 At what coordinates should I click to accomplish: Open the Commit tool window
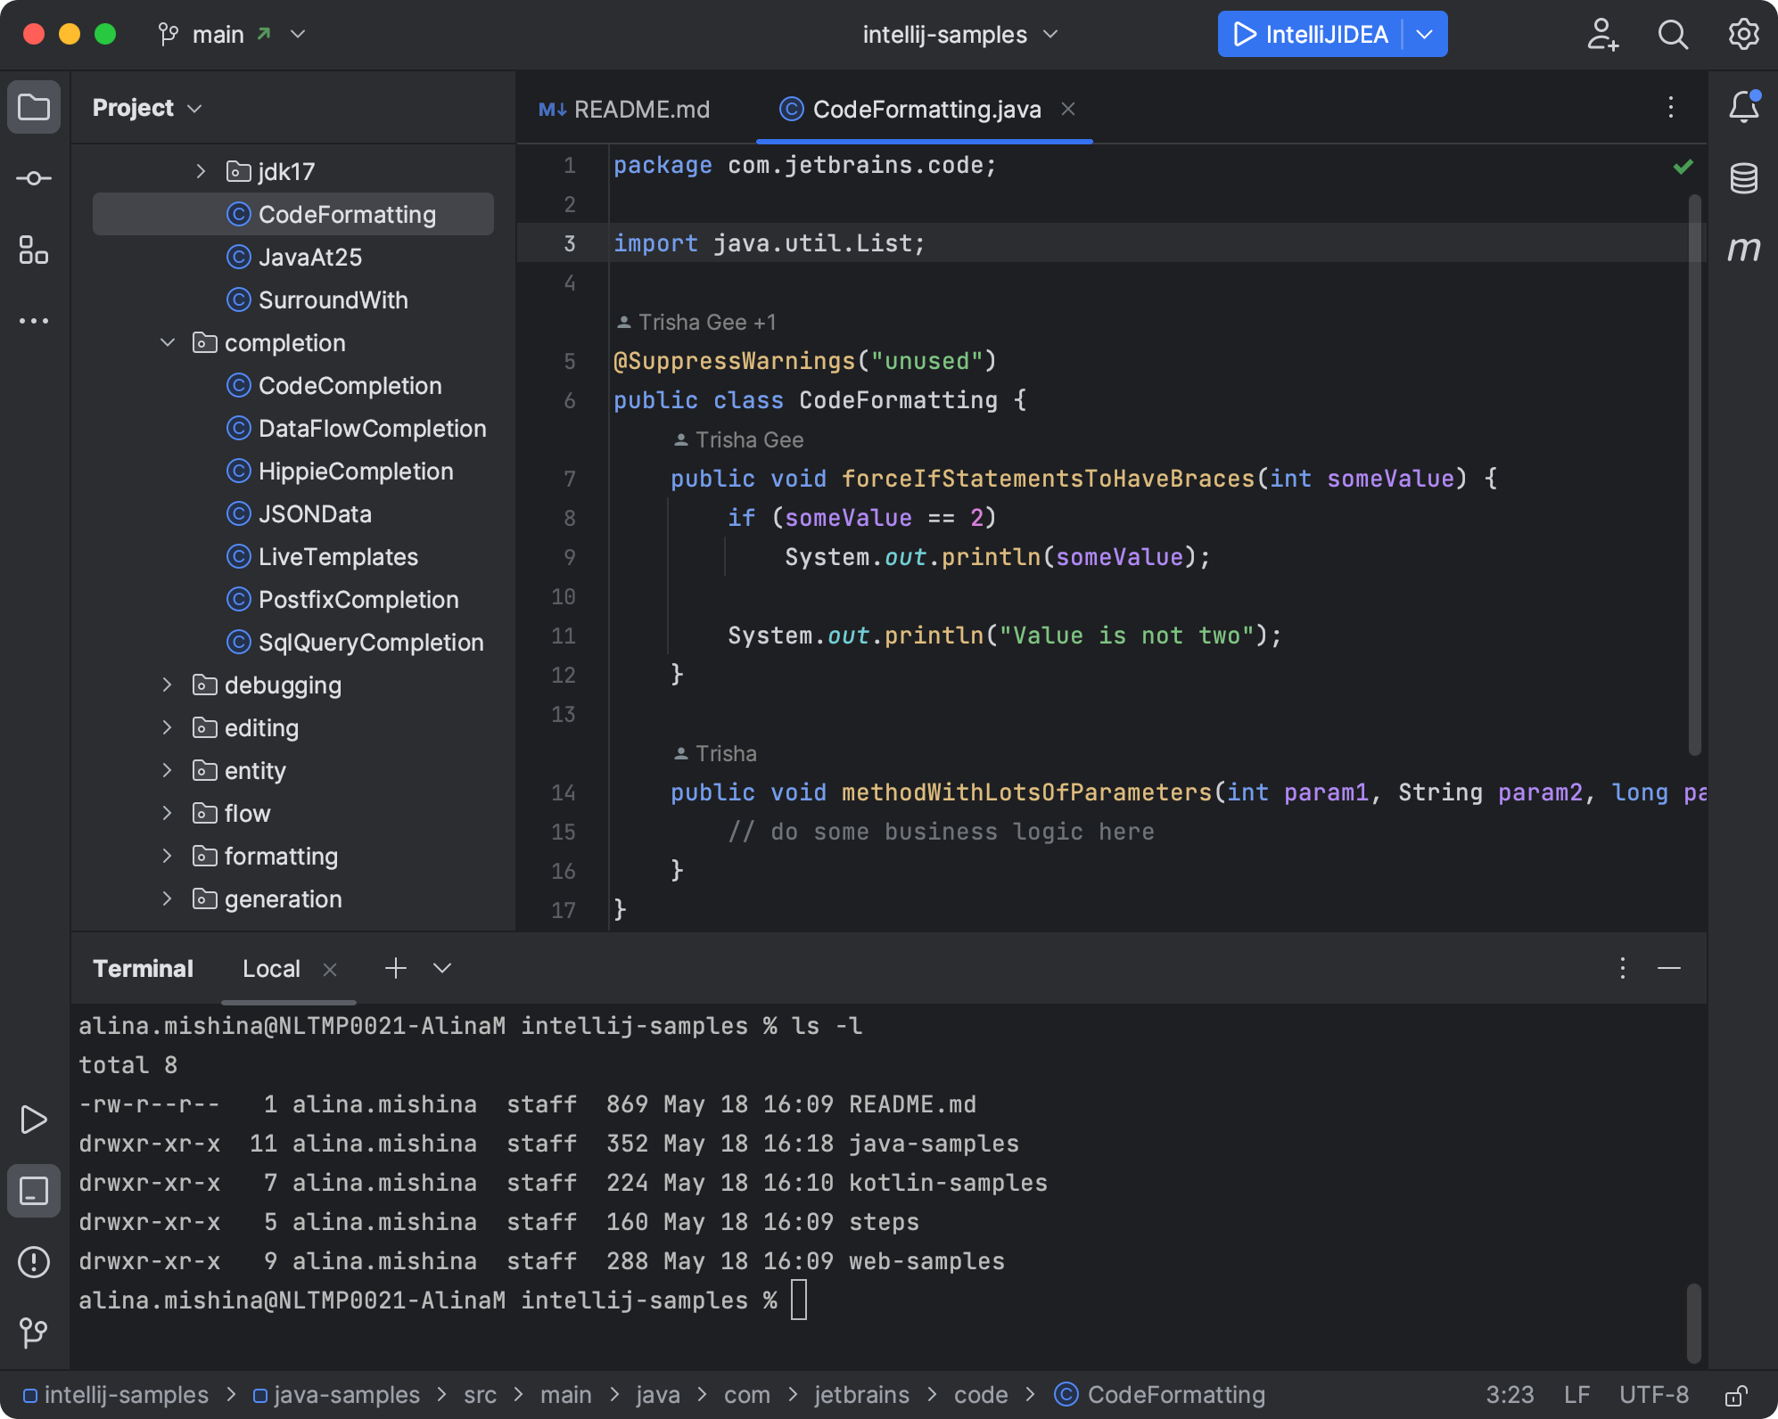tap(34, 177)
